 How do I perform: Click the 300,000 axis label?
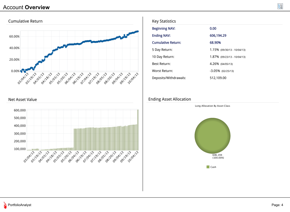tap(20, 134)
